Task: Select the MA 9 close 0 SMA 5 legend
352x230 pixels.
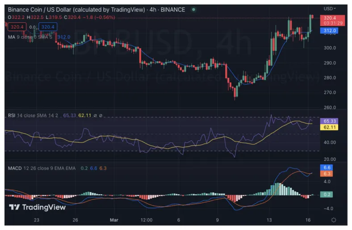Action: [x=30, y=37]
